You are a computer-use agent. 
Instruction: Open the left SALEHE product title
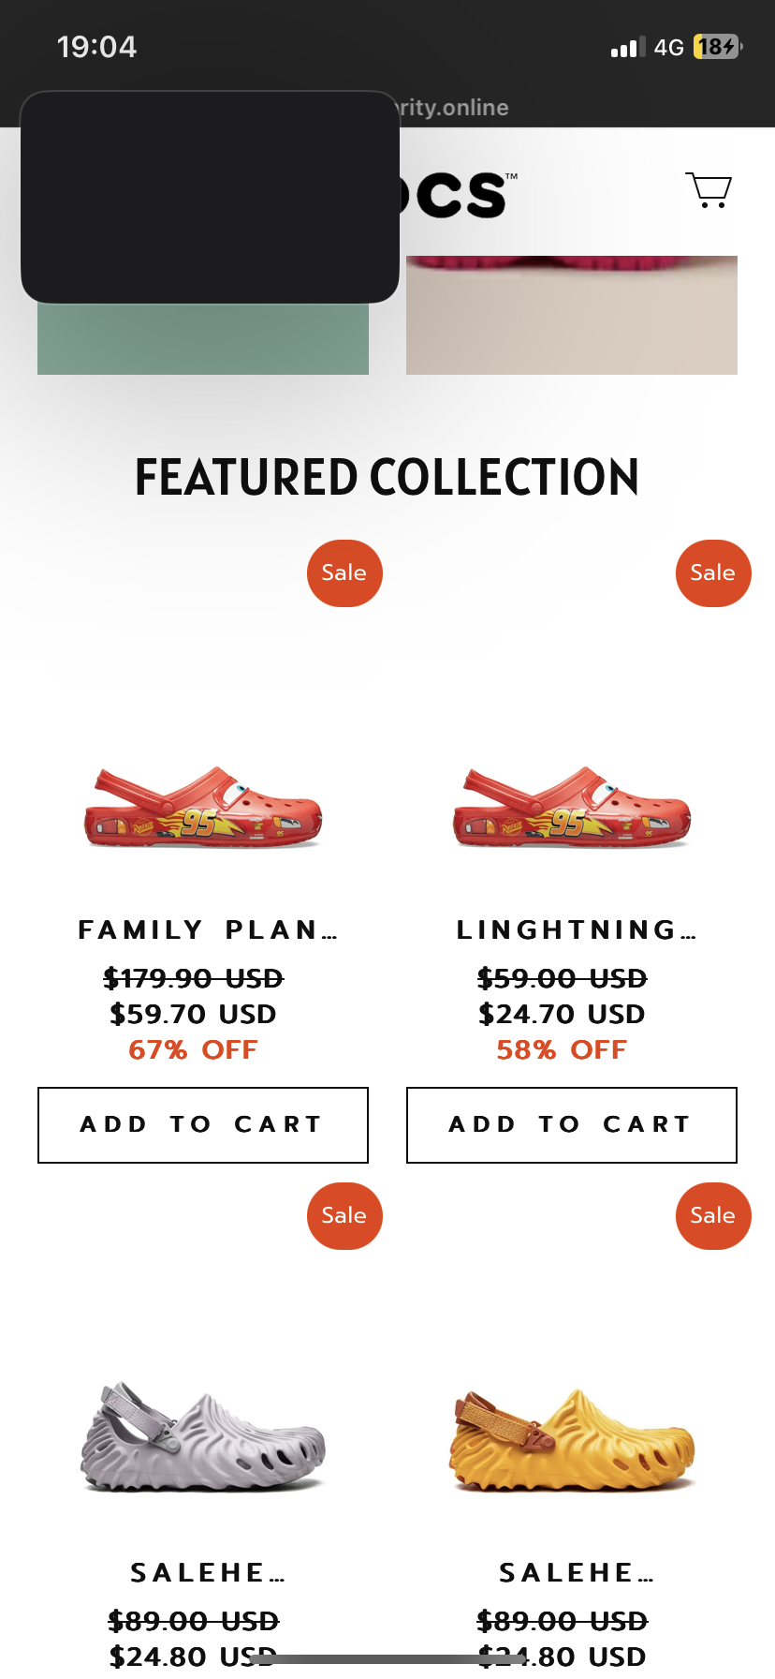coord(207,1573)
